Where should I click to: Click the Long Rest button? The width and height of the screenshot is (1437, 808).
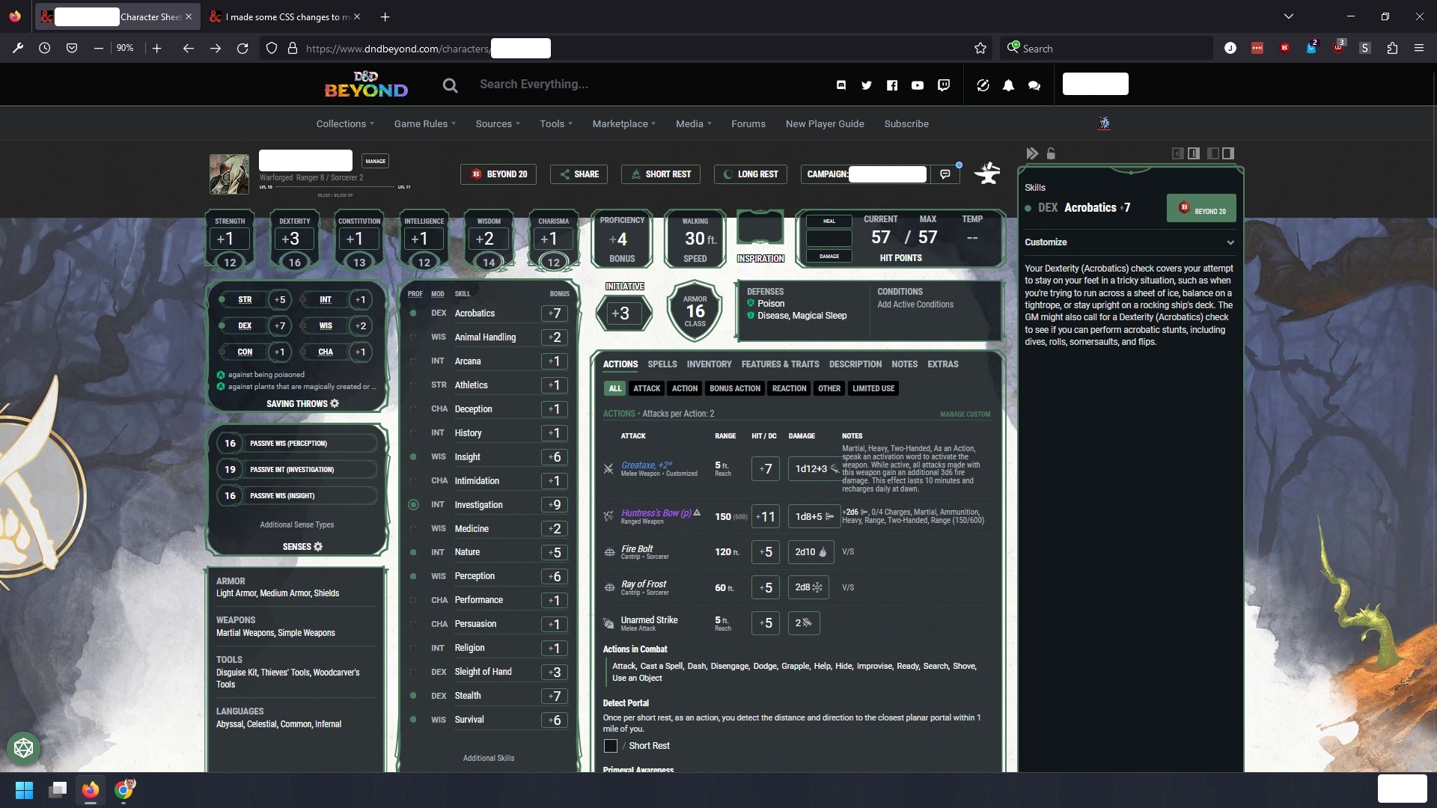tap(751, 174)
